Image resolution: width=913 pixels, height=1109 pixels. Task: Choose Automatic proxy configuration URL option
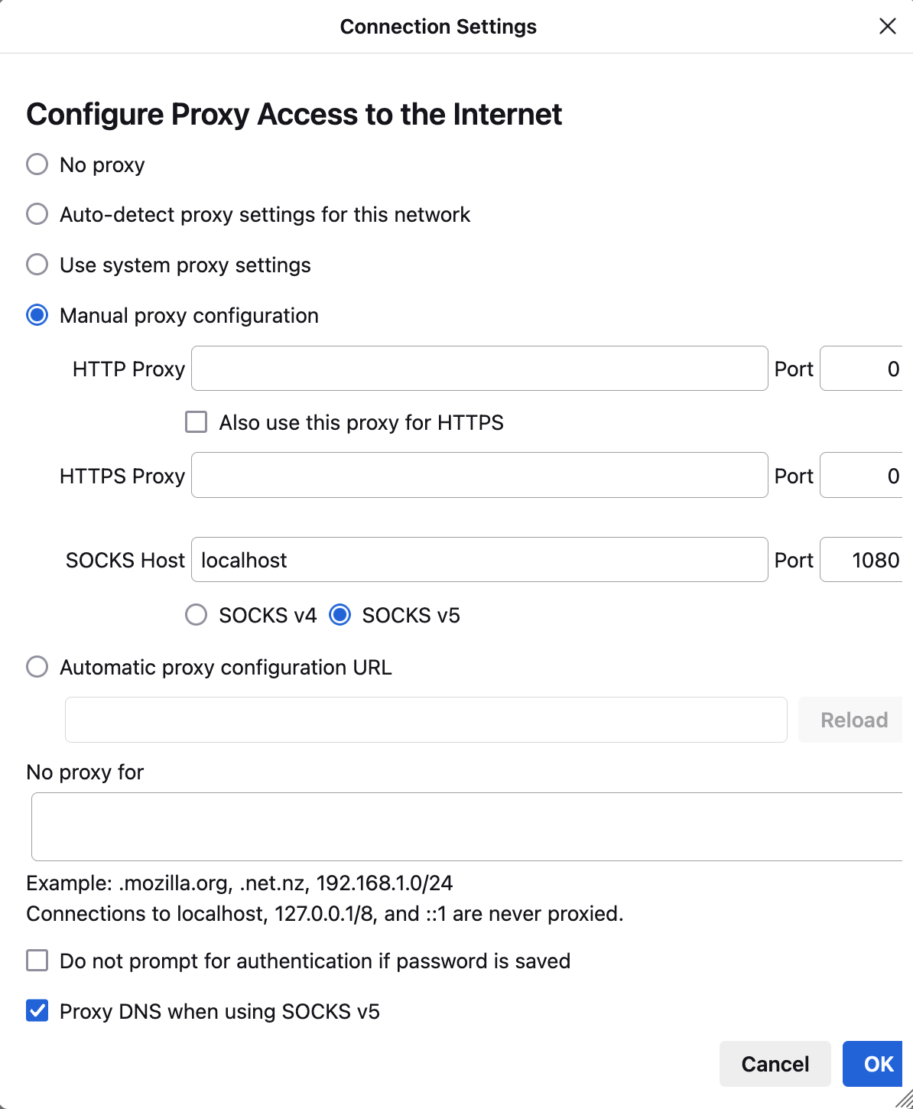37,667
